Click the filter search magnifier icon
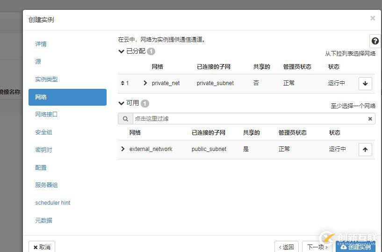The image size is (382, 252). 125,119
